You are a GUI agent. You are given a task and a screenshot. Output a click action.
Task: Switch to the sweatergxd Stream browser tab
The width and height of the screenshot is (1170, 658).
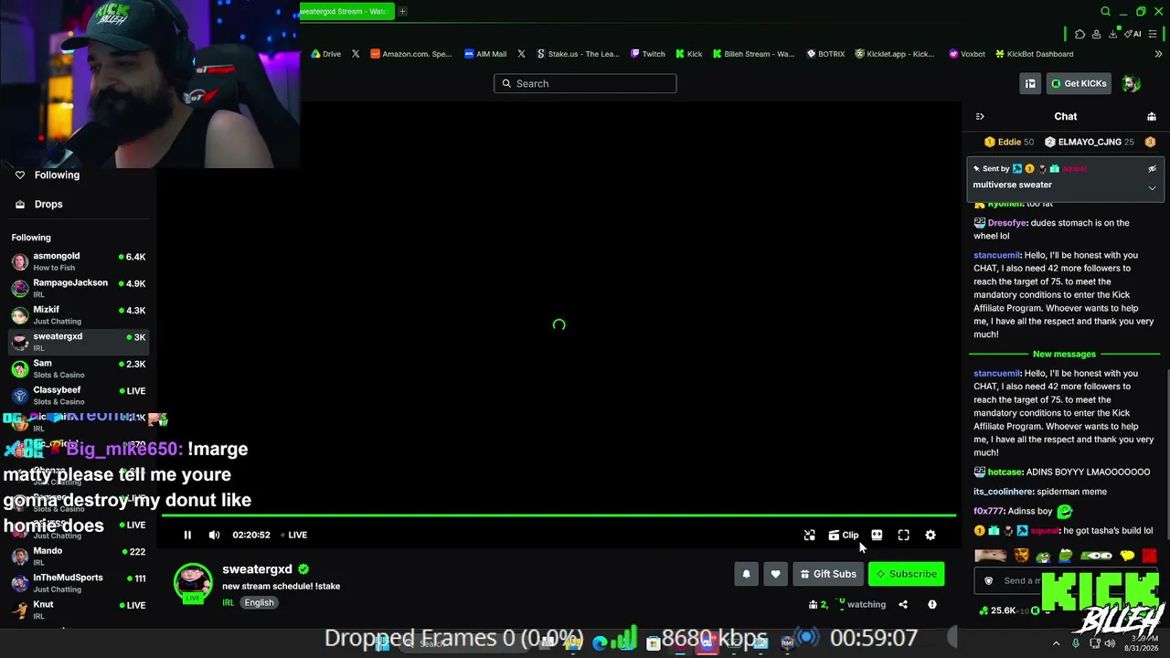(346, 11)
